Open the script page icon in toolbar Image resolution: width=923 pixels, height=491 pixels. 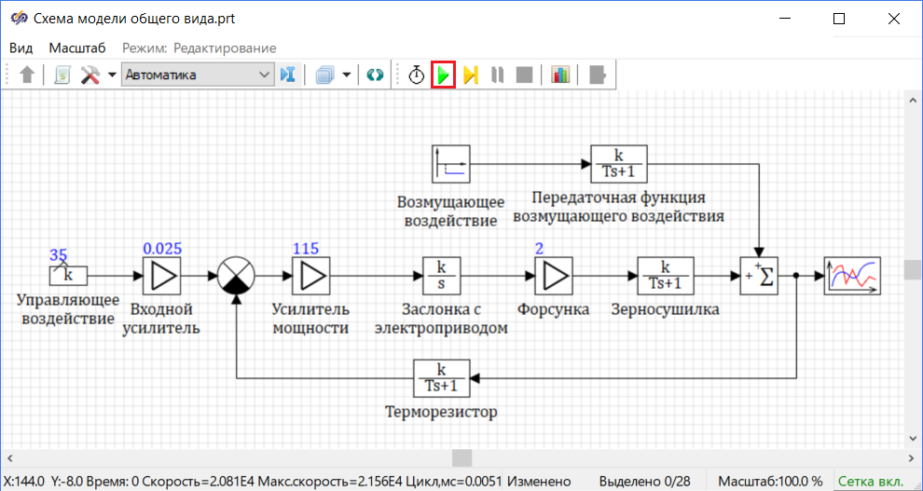(62, 75)
